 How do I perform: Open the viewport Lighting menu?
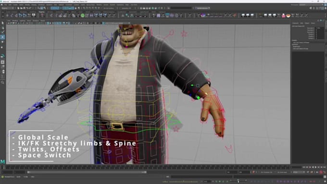click(22, 21)
